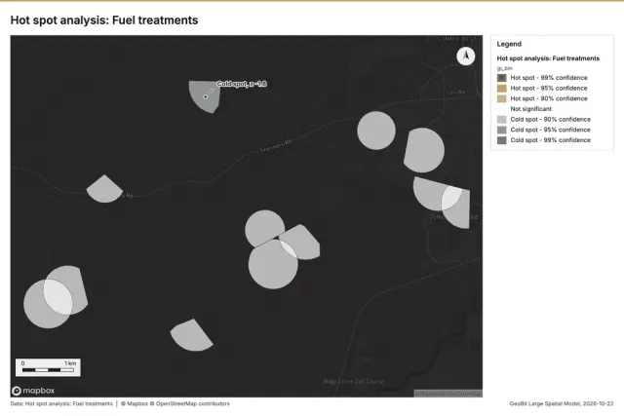Click the 'Hot spot analysis: Fuel treatments' page title
This screenshot has height=416, width=624.
[104, 20]
